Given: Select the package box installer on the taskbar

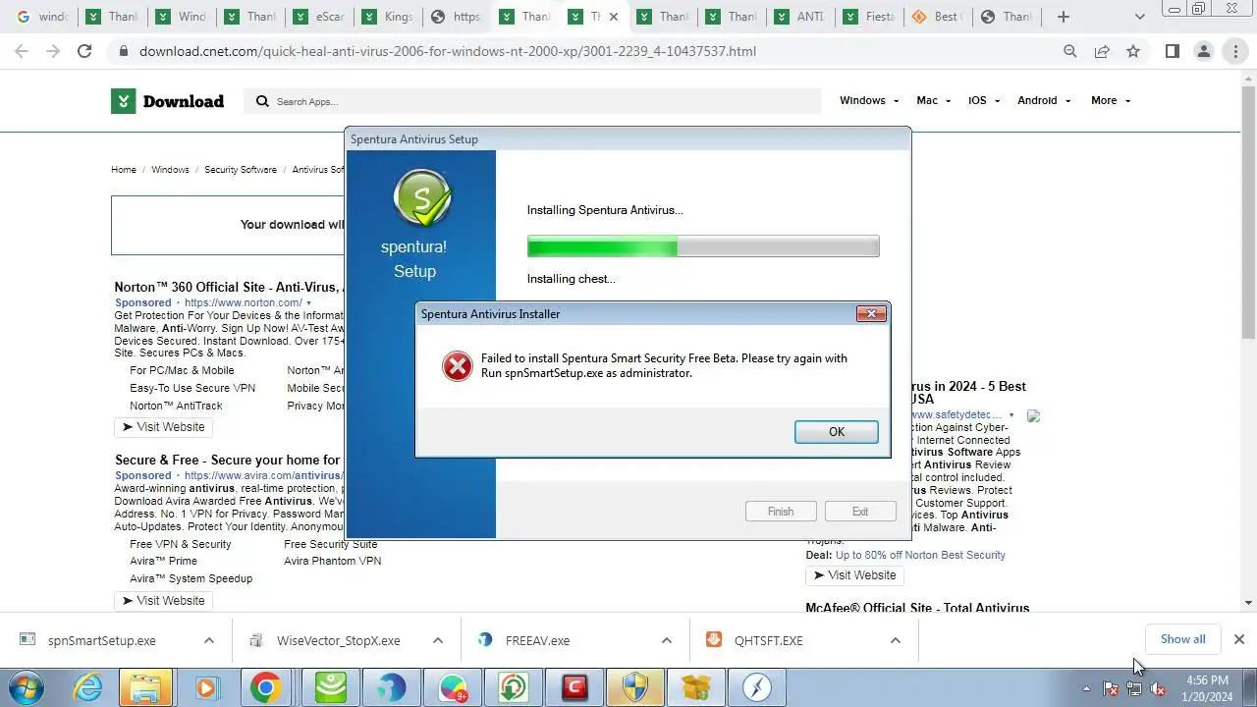Looking at the screenshot, I should click(x=696, y=687).
